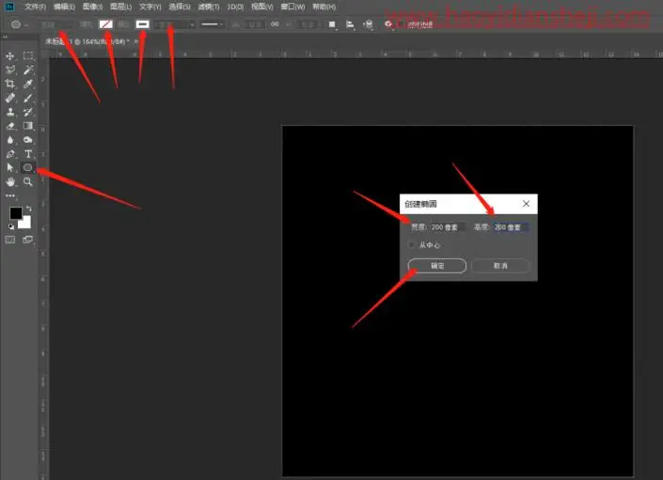
Task: Open the 帮助 menu
Action: pyautogui.click(x=324, y=7)
